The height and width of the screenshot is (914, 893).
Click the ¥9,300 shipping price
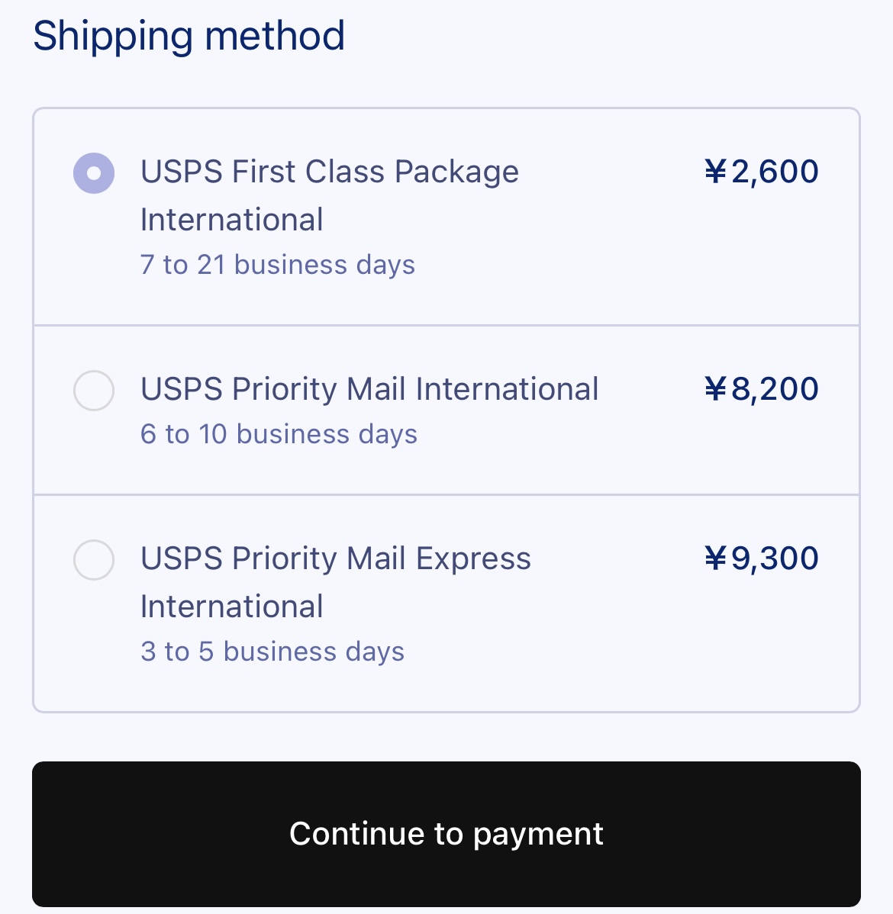point(761,558)
